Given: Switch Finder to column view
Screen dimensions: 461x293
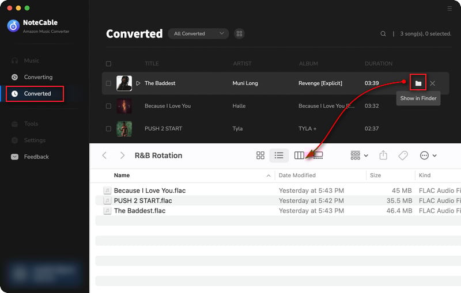Looking at the screenshot, I should tap(299, 155).
